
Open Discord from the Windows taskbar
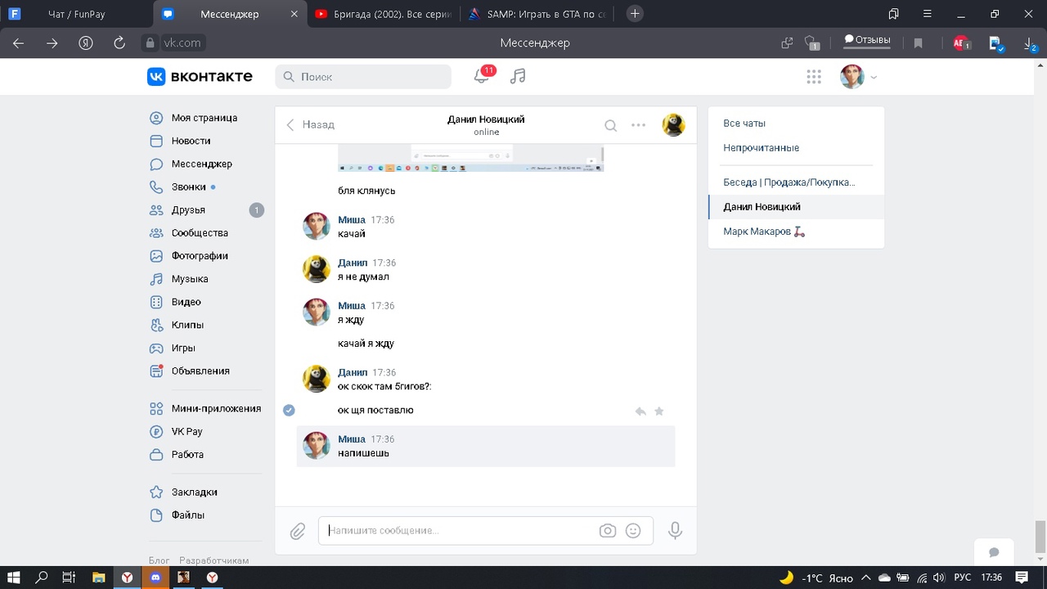(x=155, y=578)
